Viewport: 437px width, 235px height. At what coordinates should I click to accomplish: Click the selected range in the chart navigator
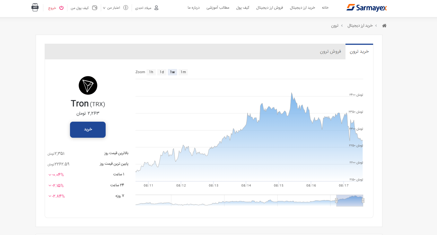[x=350, y=201]
